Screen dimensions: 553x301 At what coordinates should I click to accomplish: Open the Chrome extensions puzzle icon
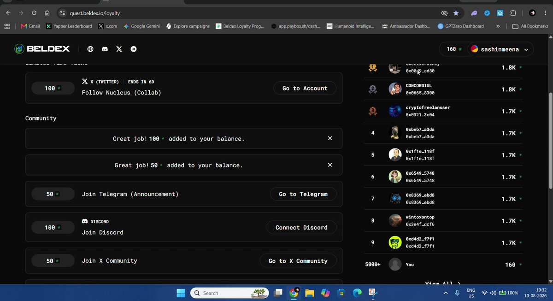(x=513, y=13)
